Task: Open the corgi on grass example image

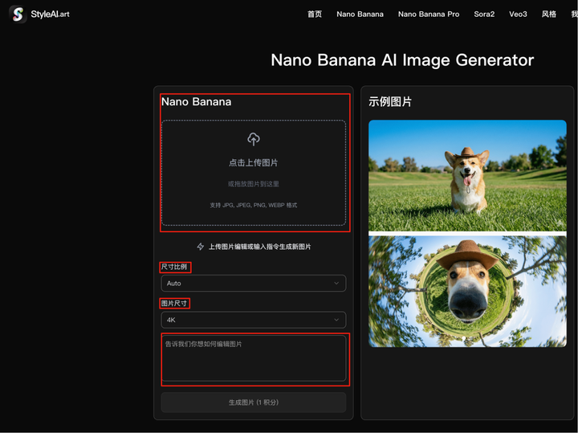Action: pyautogui.click(x=467, y=176)
